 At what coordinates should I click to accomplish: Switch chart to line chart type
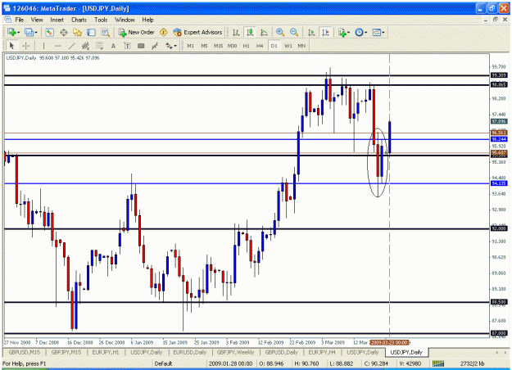pos(264,32)
